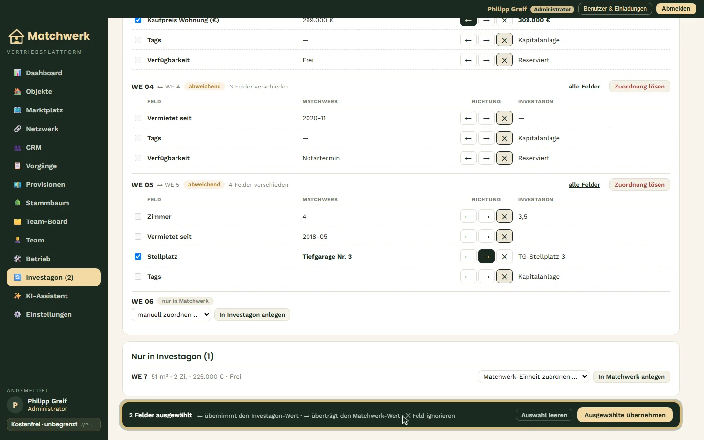
Task: Click the user avatar 'P' in sidebar
Action: coord(15,405)
